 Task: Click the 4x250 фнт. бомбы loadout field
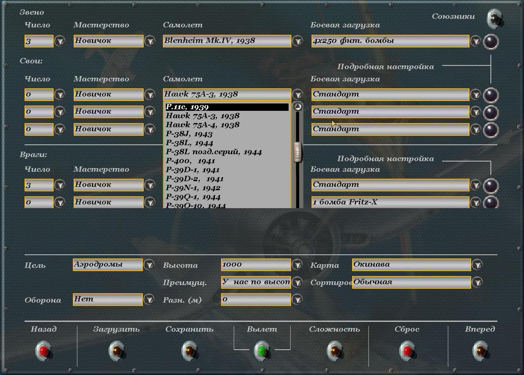390,41
